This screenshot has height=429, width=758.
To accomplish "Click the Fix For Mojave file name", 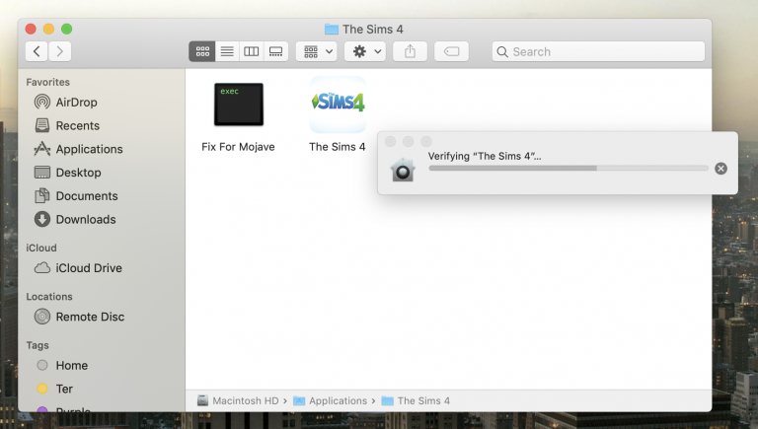I will click(x=238, y=147).
